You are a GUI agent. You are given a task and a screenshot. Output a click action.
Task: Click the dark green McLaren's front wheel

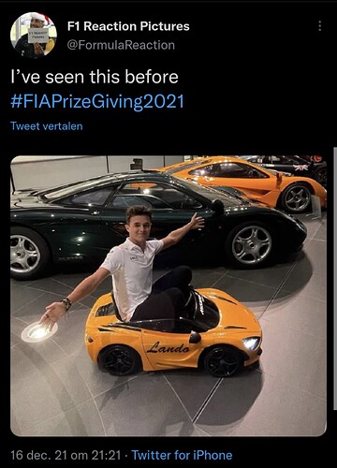click(252, 244)
